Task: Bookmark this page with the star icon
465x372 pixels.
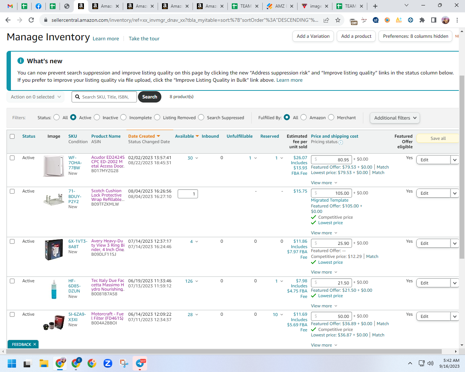Action: pyautogui.click(x=338, y=20)
